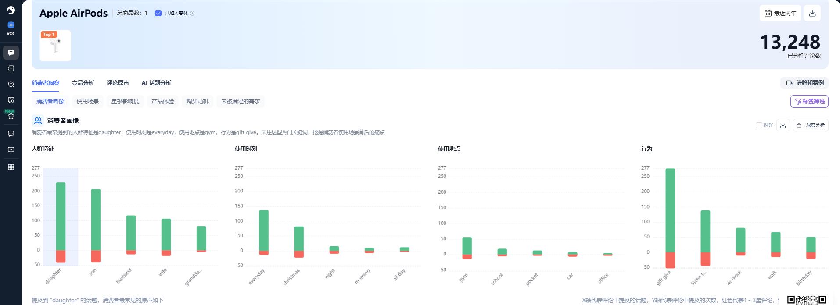This screenshot has height=305, width=840.
Task: Switch to the AI 话题分析 tab
Action: [156, 83]
